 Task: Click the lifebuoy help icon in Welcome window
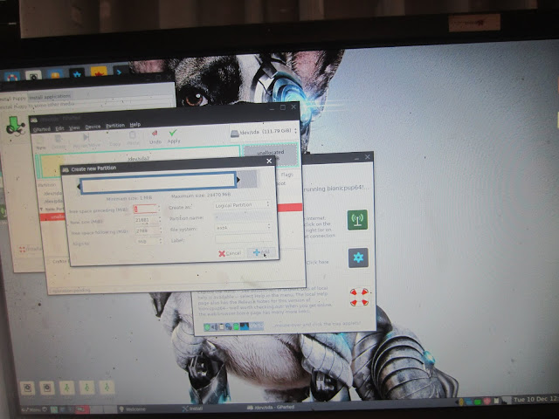(359, 297)
